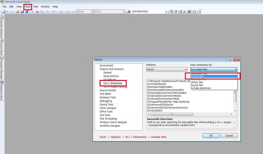Select Windows Forms Designer tree item
Image resolution: width=263 pixels, height=154 pixels.
tap(113, 122)
